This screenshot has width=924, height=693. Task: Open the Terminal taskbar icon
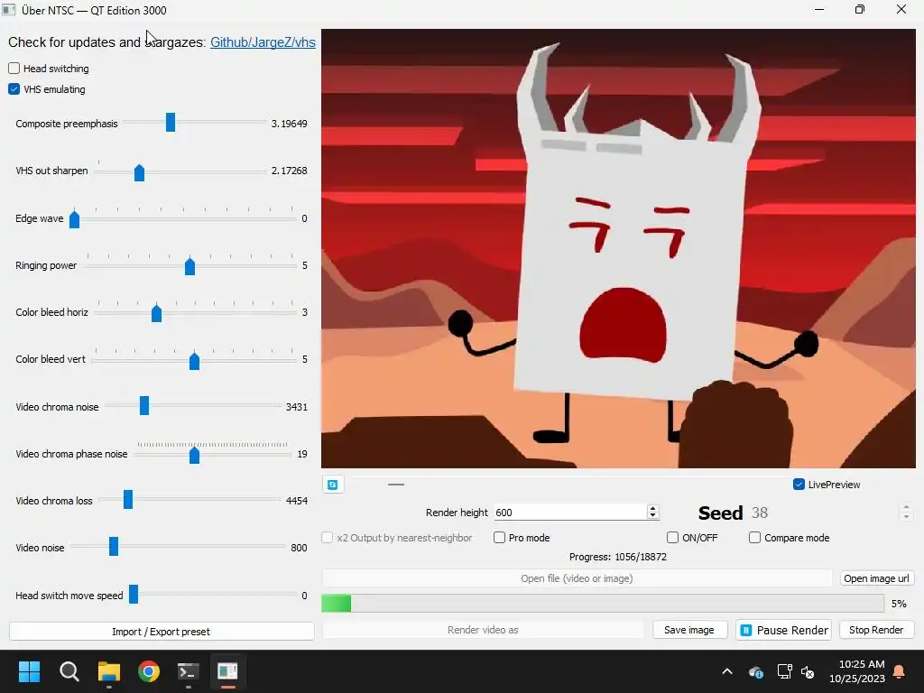[188, 671]
